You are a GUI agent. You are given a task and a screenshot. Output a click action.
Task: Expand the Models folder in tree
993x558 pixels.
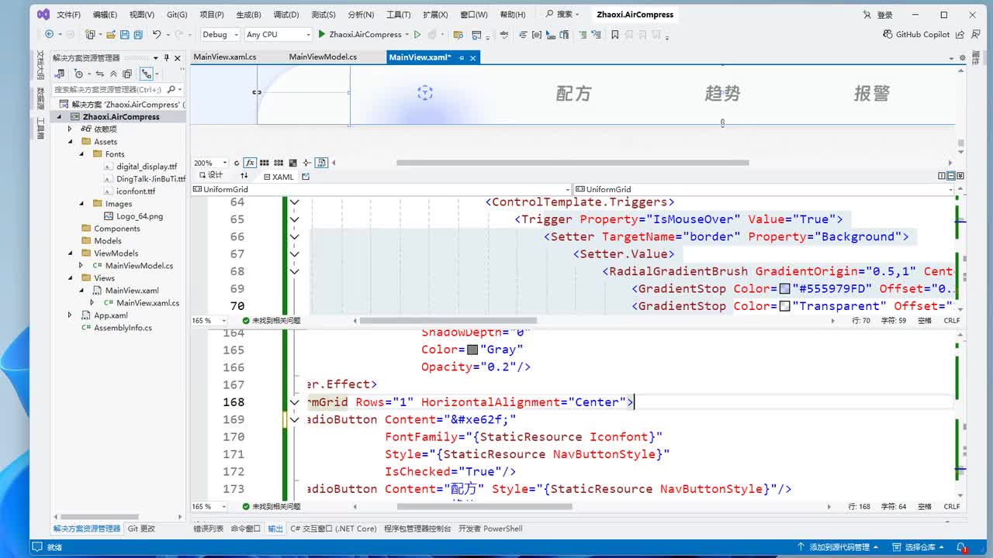(108, 241)
